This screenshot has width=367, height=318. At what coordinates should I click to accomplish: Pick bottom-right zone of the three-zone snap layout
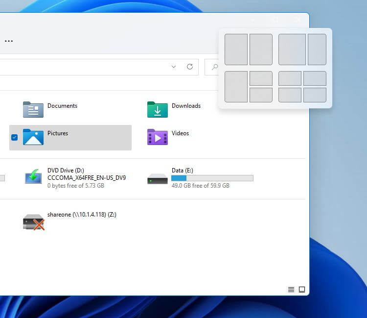pos(261,95)
